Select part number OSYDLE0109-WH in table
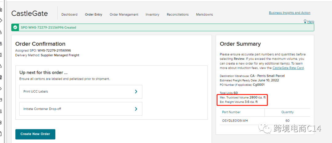Screen dimensions: 332x143 [x=236, y=121]
